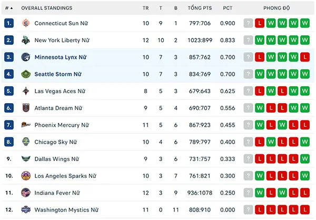Click the New York Liberty team logo
This screenshot has height=220, width=316.
coord(26,40)
